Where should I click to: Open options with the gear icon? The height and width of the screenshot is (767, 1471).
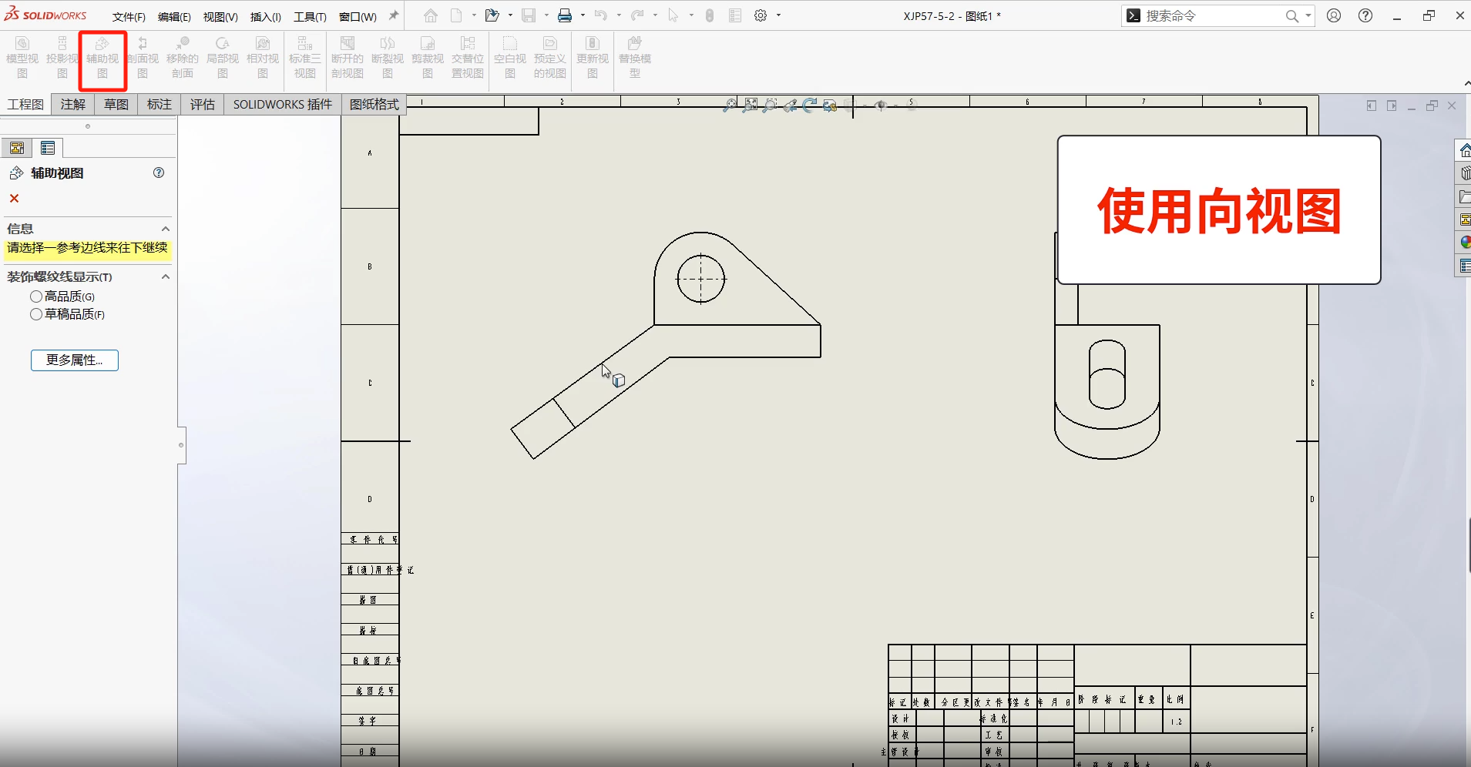[761, 15]
